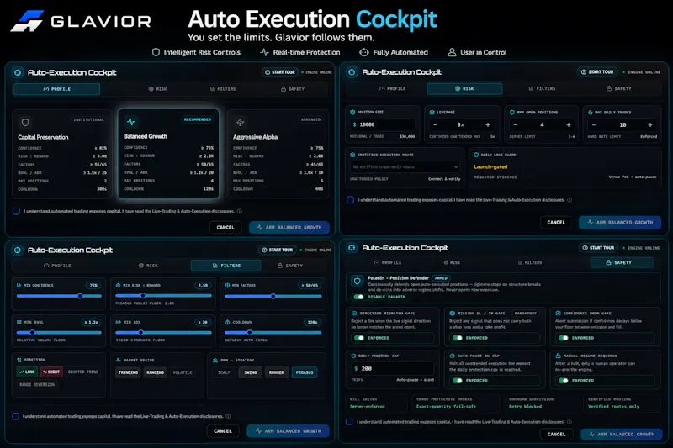
Task: Select the Volatile market regime chip
Action: (183, 372)
